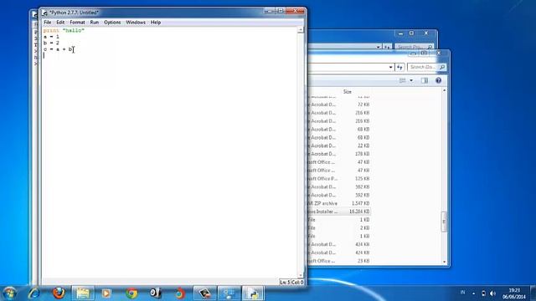Screen dimensions: 536x301
Task: Select the ZIP archive row
Action: [x=339, y=203]
